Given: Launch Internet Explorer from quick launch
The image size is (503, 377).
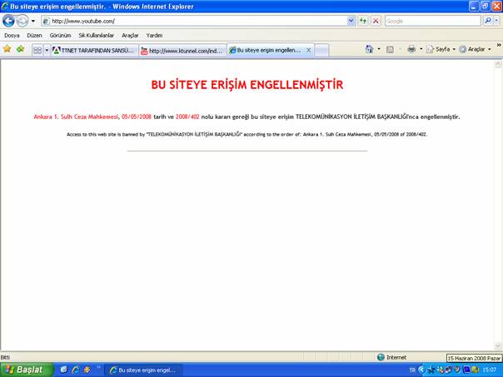Looking at the screenshot, I should click(x=76, y=370).
